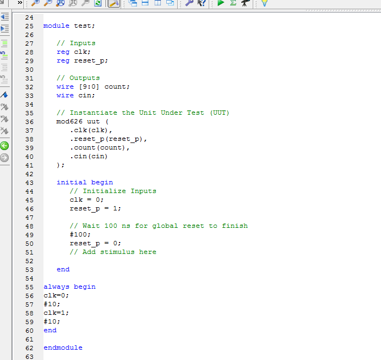
Task: Click the Zoom Out magnifier icon
Action: tap(48, 3)
